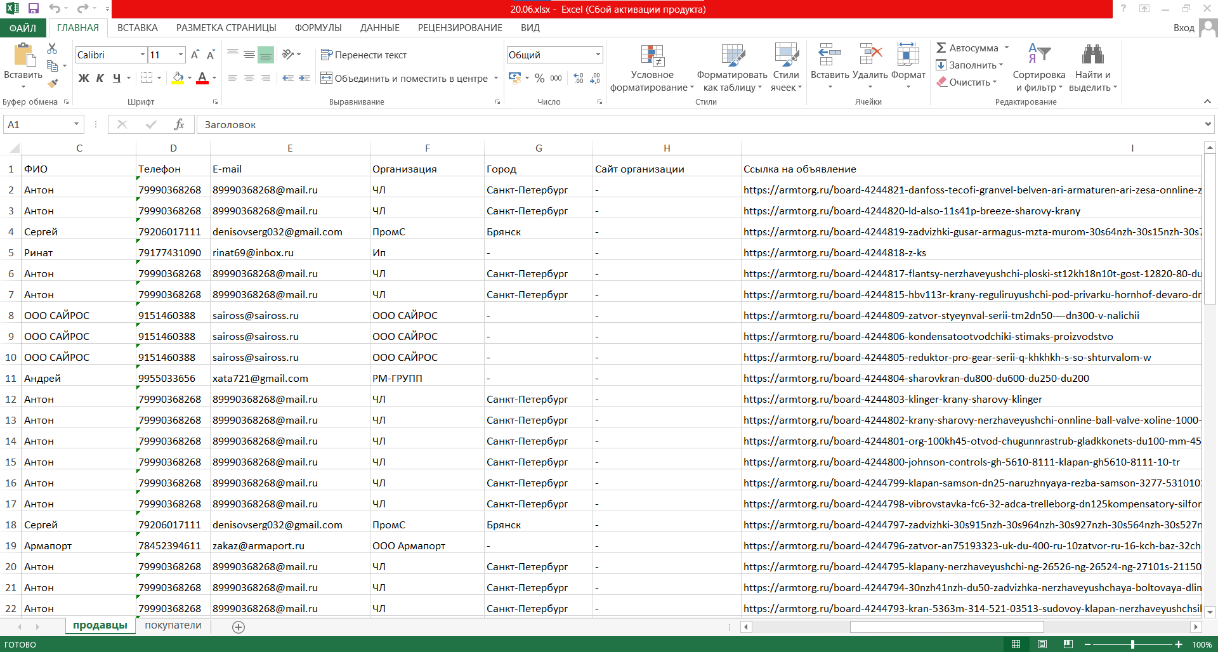The height and width of the screenshot is (652, 1218).
Task: Toggle Bold formatting (Ж)
Action: (x=84, y=78)
